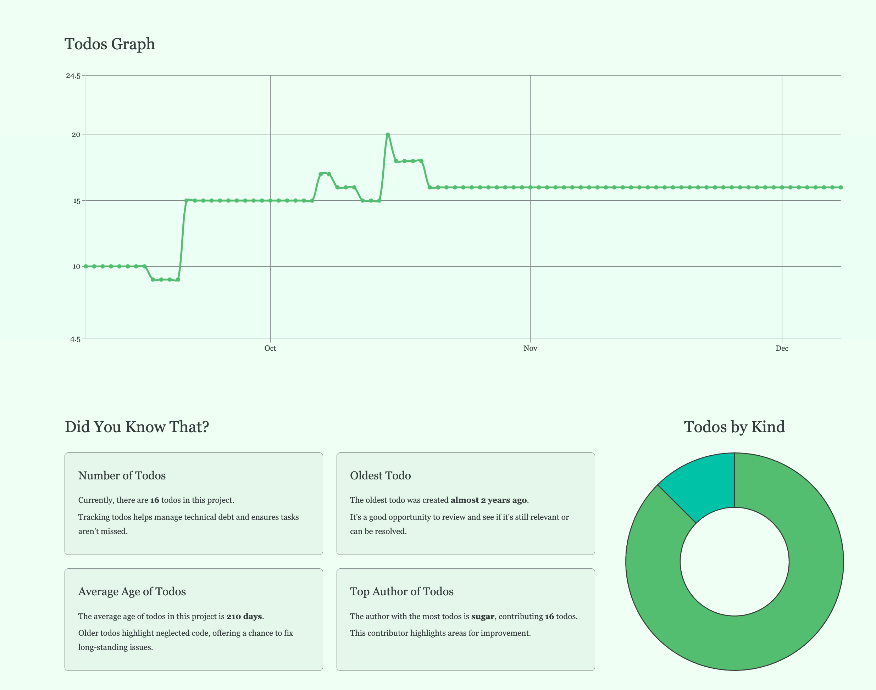Open the Oldest Todo card heading
The width and height of the screenshot is (876, 690).
[x=380, y=475]
